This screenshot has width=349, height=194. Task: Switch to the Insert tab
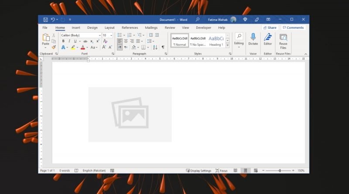pos(76,27)
